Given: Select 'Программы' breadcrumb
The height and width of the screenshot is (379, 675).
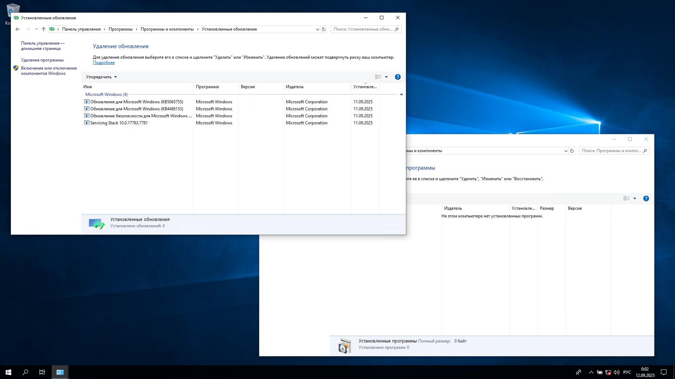Looking at the screenshot, I should (121, 29).
